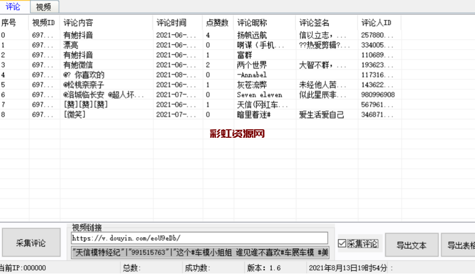475x276 pixels.
Task: Select the row with comment [微笑]
Action: pos(75,115)
